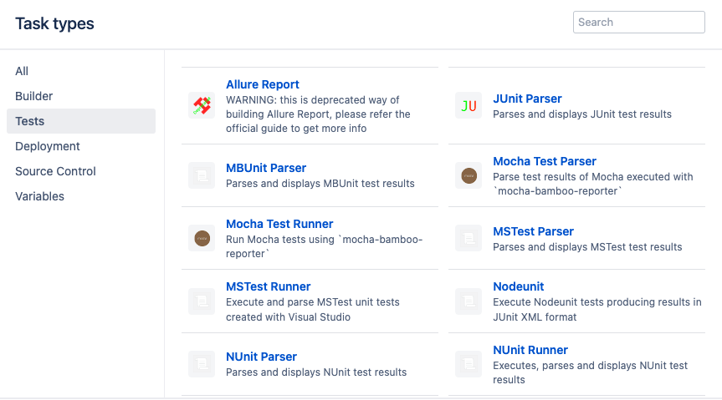Click the Mocha Test Runner brown icon

(x=202, y=238)
